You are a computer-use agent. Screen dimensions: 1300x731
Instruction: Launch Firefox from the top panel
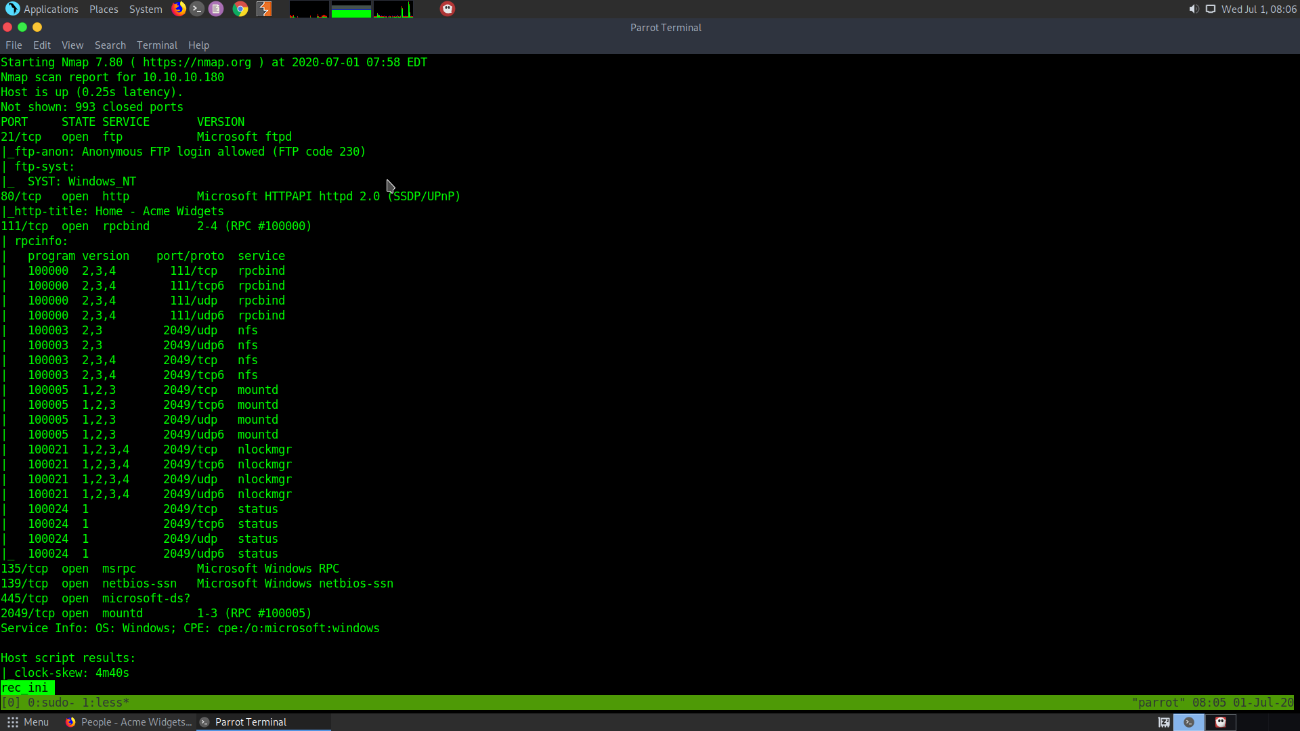tap(179, 9)
